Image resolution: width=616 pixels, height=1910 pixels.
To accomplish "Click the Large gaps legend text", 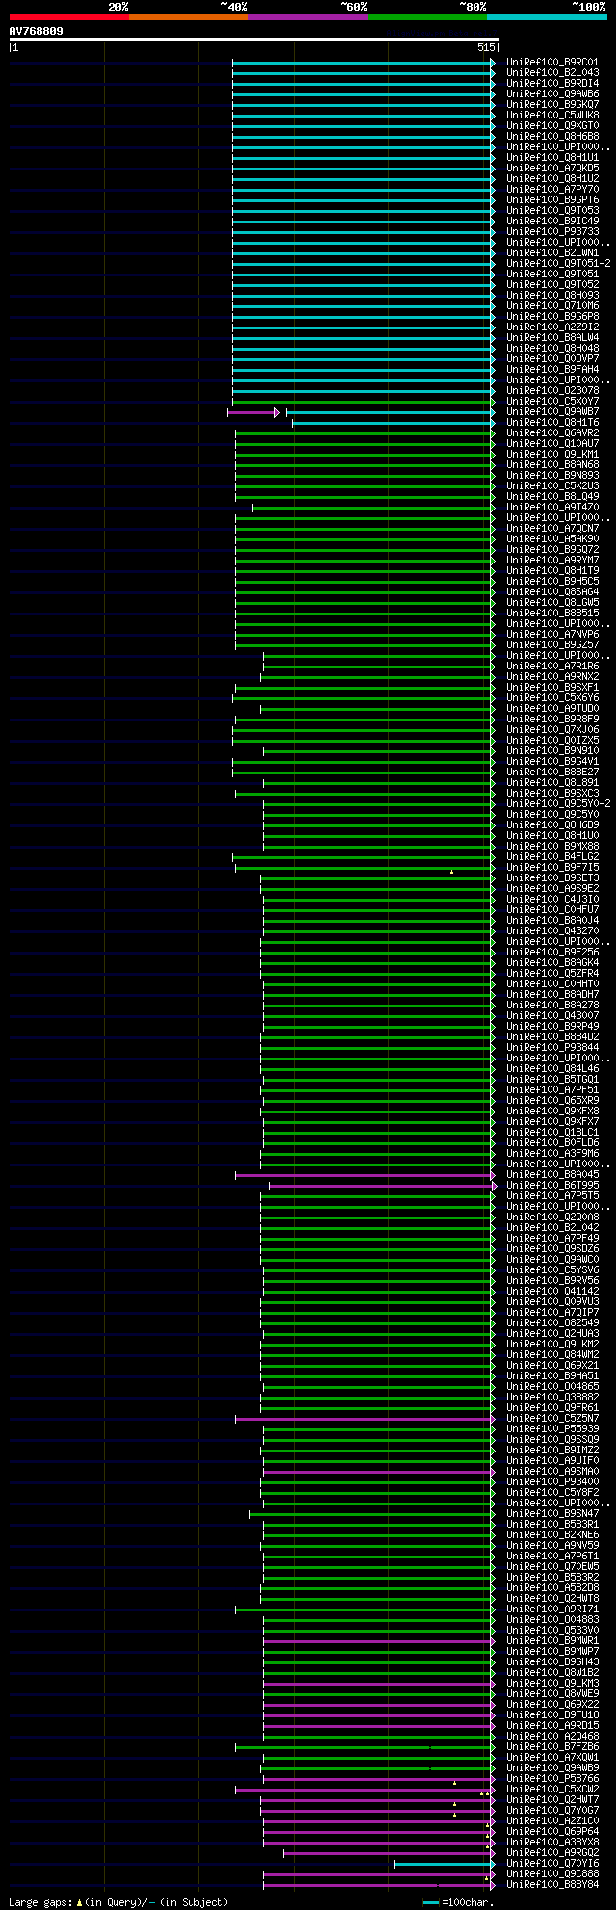I will (119, 1902).
